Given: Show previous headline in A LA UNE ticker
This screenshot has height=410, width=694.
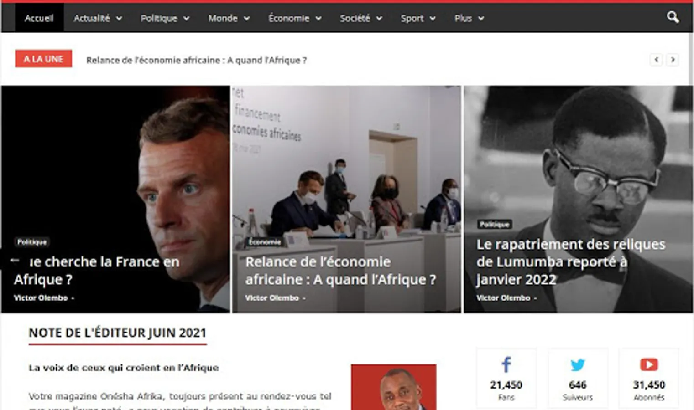Looking at the screenshot, I should click(656, 60).
